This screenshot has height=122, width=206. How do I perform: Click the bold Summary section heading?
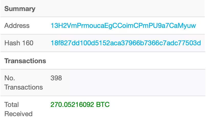point(20,9)
